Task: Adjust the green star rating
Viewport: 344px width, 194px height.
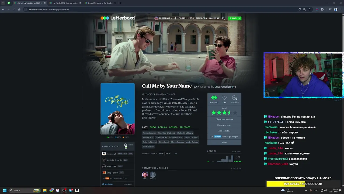Action: 224,113
